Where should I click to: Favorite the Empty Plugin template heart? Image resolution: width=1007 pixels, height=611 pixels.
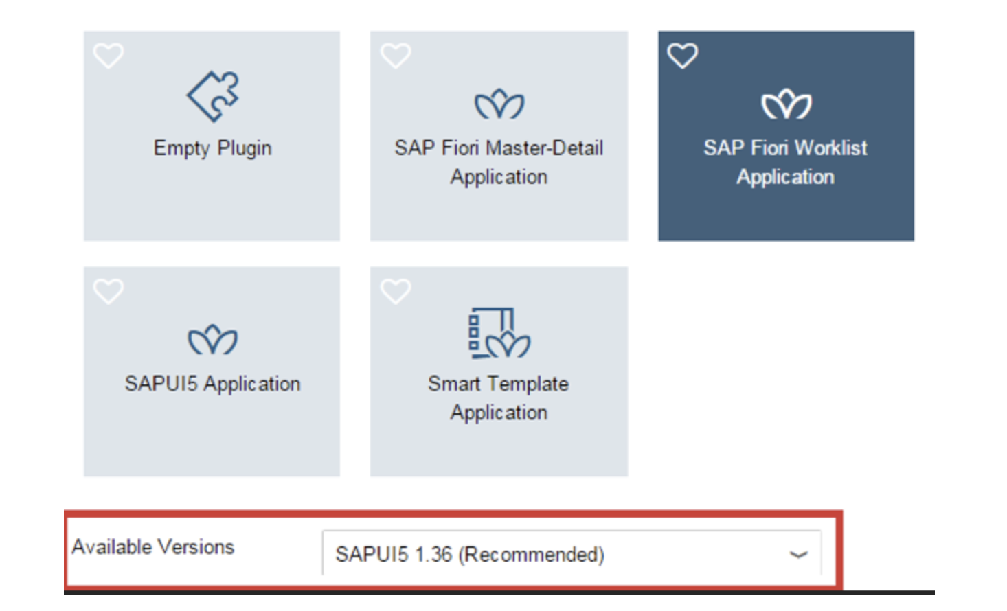pyautogui.click(x=109, y=56)
